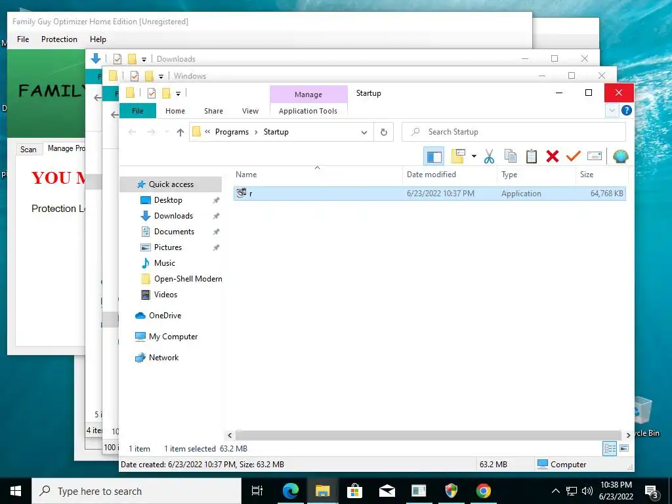Expand the hidden path chevrons in address bar
This screenshot has height=504, width=672.
pyautogui.click(x=207, y=132)
